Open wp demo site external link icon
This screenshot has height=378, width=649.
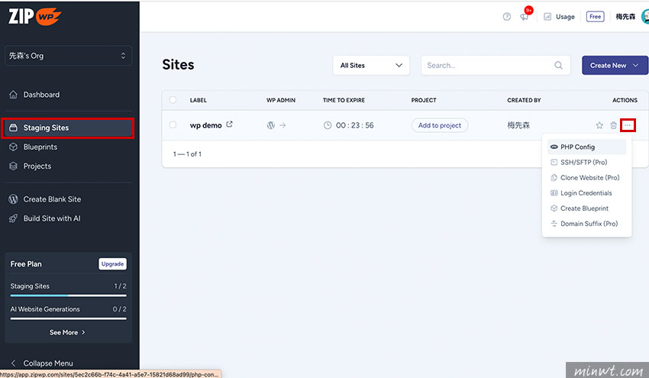tap(229, 124)
